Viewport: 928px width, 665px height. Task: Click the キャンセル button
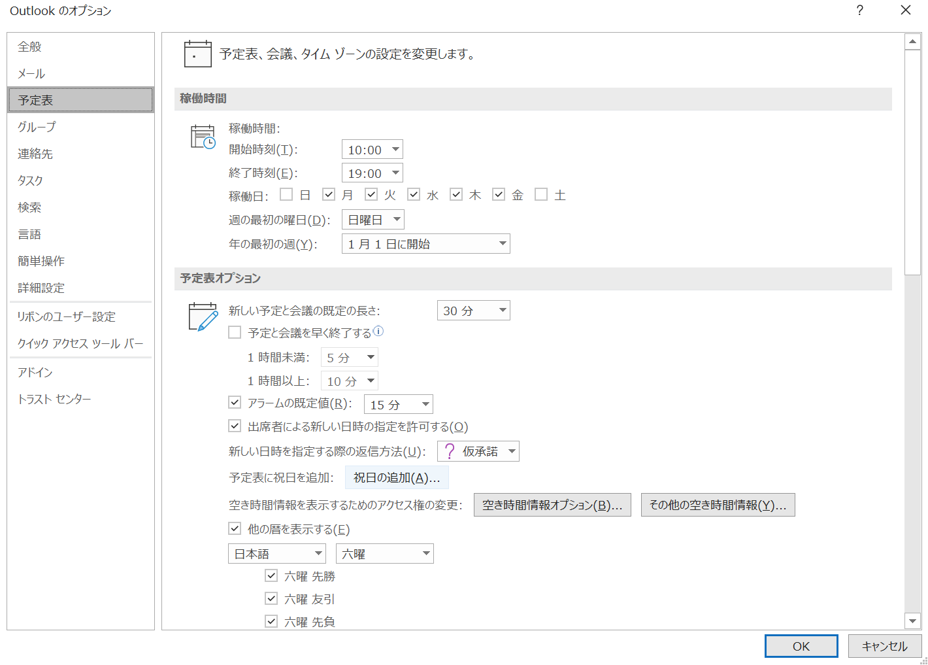(x=885, y=646)
